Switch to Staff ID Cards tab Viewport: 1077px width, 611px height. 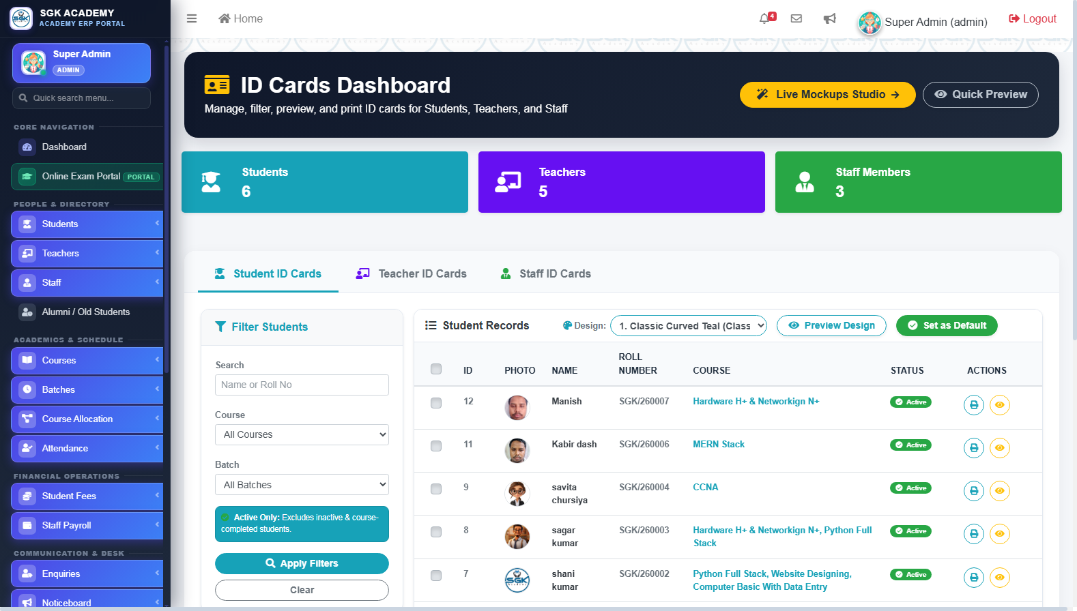[x=545, y=273]
